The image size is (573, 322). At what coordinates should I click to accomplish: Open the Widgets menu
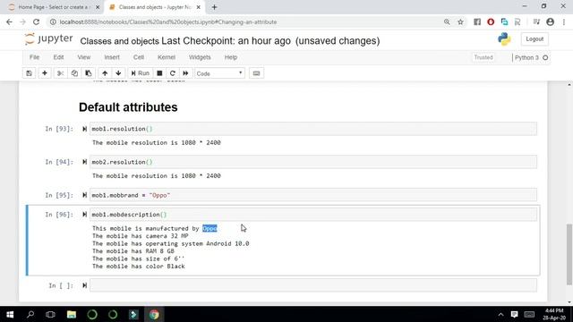pyautogui.click(x=200, y=57)
